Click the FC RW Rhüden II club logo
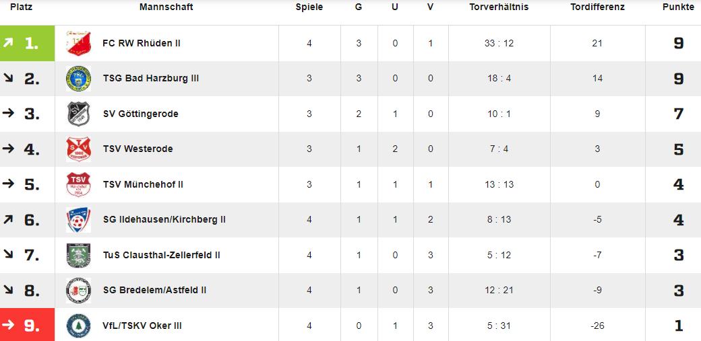The height and width of the screenshot is (341, 701). 79,43
